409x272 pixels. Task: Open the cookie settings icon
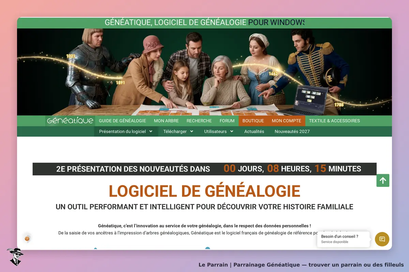(27, 239)
